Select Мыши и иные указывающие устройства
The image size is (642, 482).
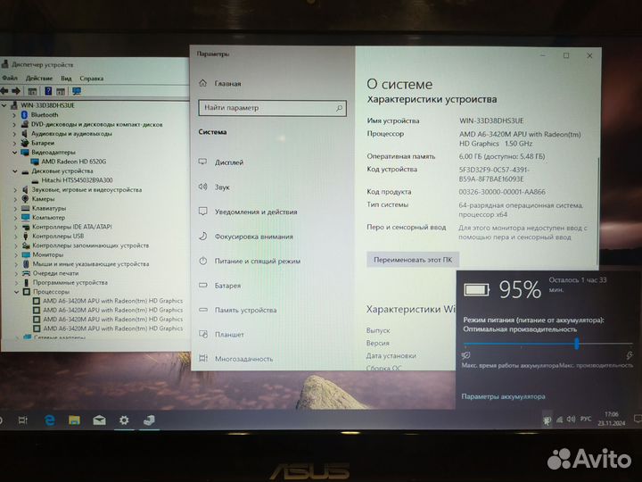pos(91,264)
